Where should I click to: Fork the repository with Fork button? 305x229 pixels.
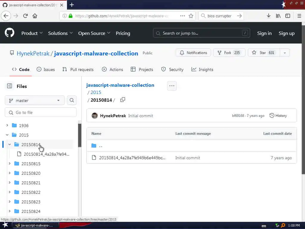pyautogui.click(x=229, y=53)
